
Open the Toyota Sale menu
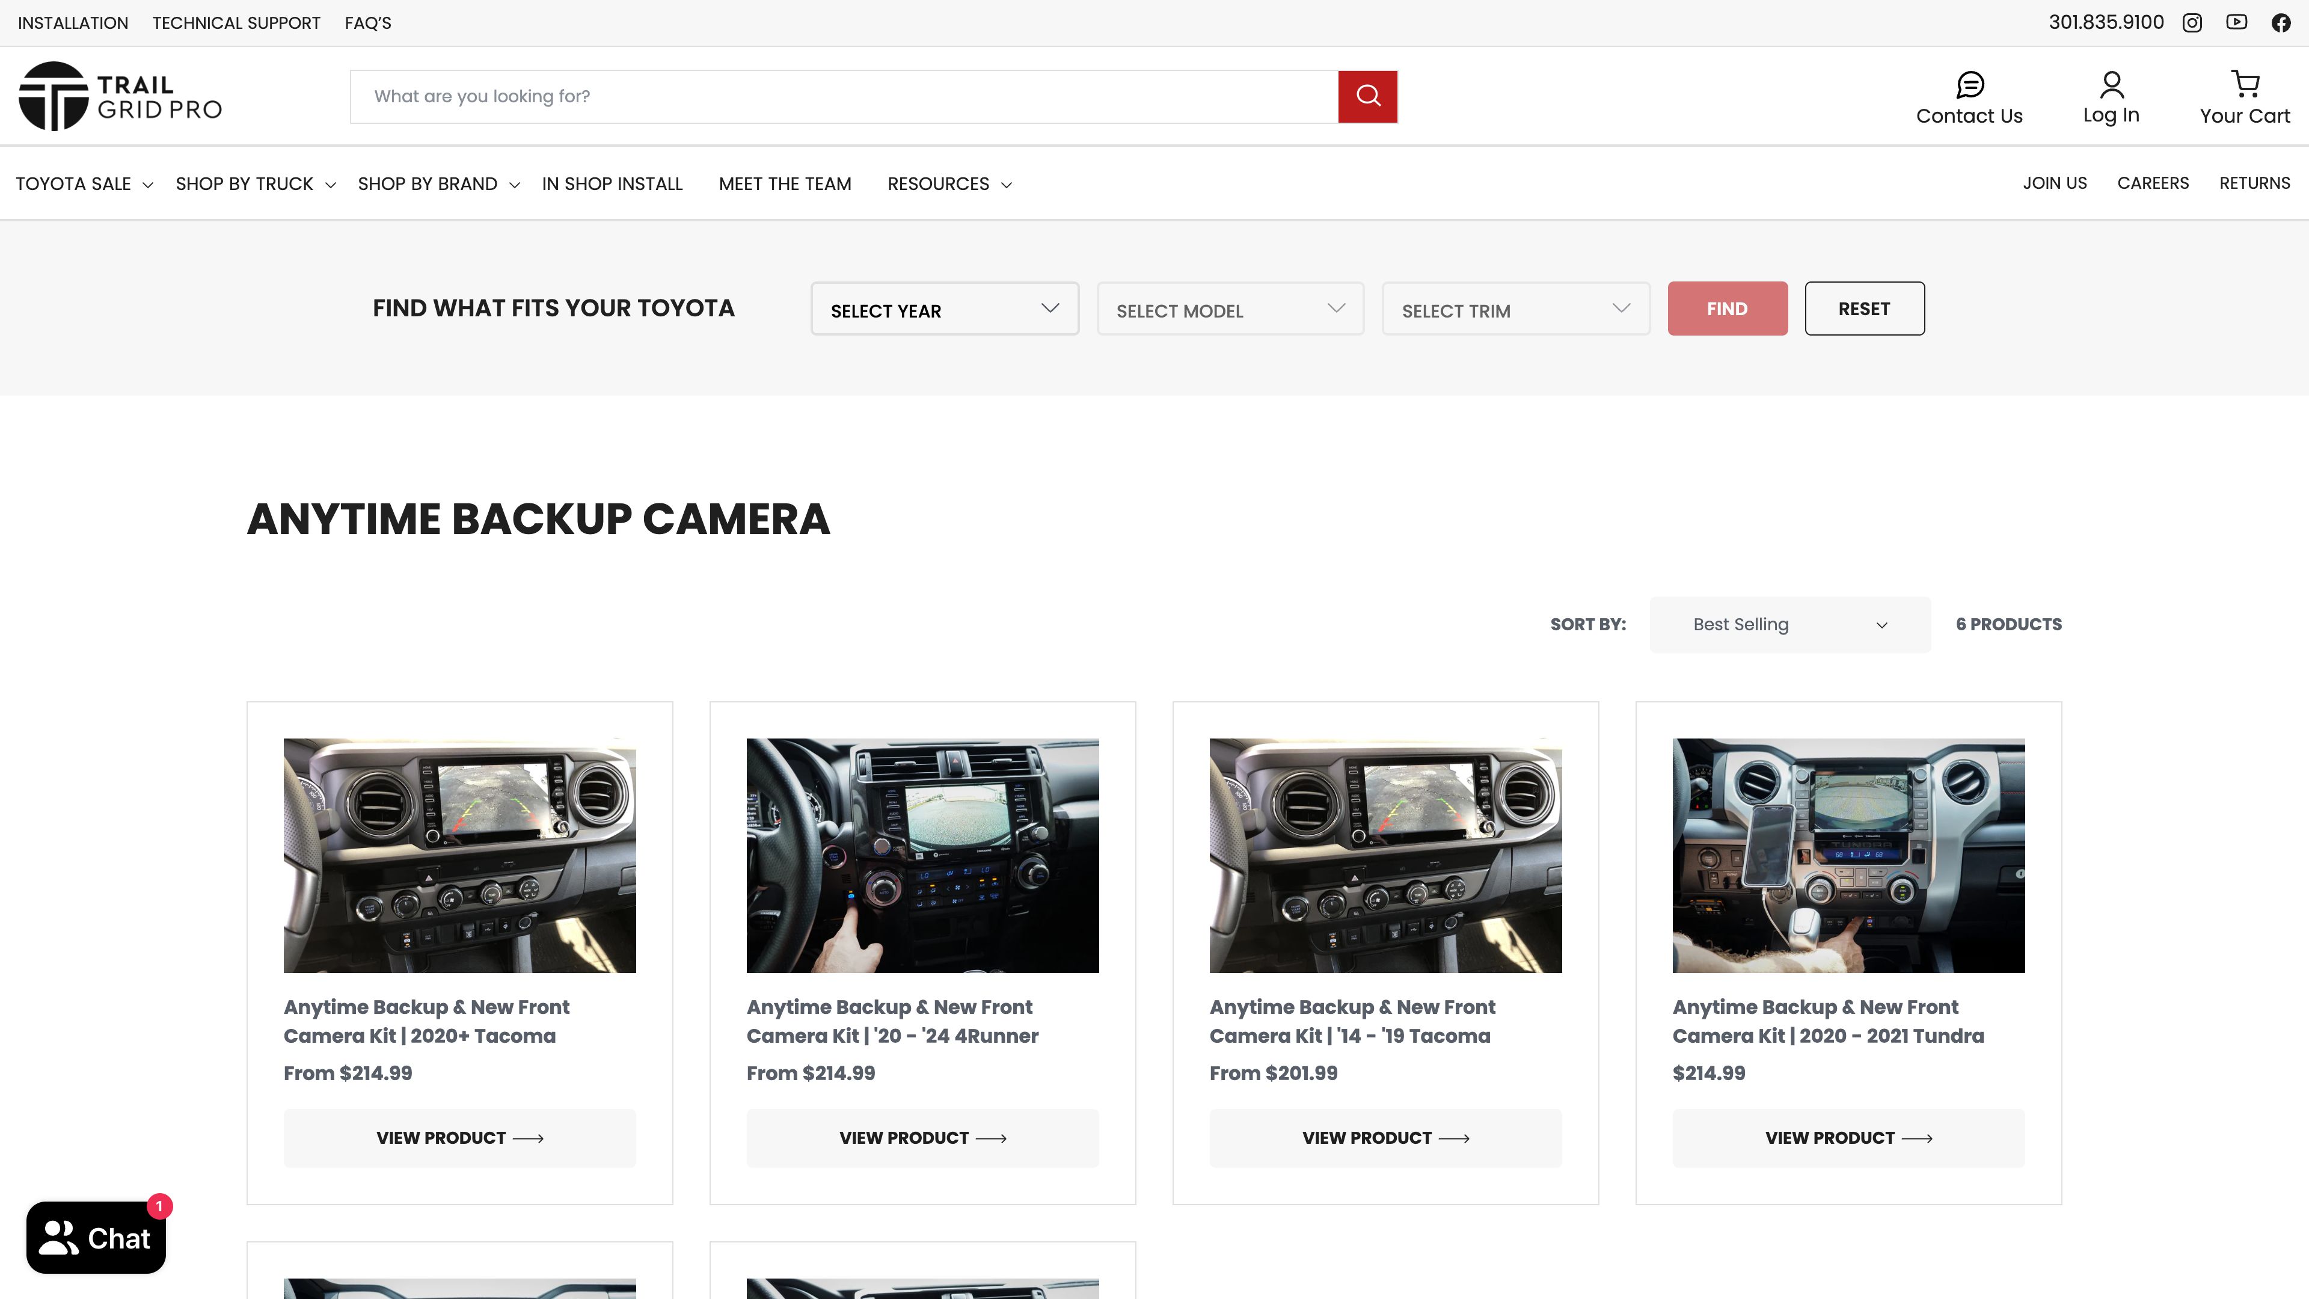tap(84, 184)
